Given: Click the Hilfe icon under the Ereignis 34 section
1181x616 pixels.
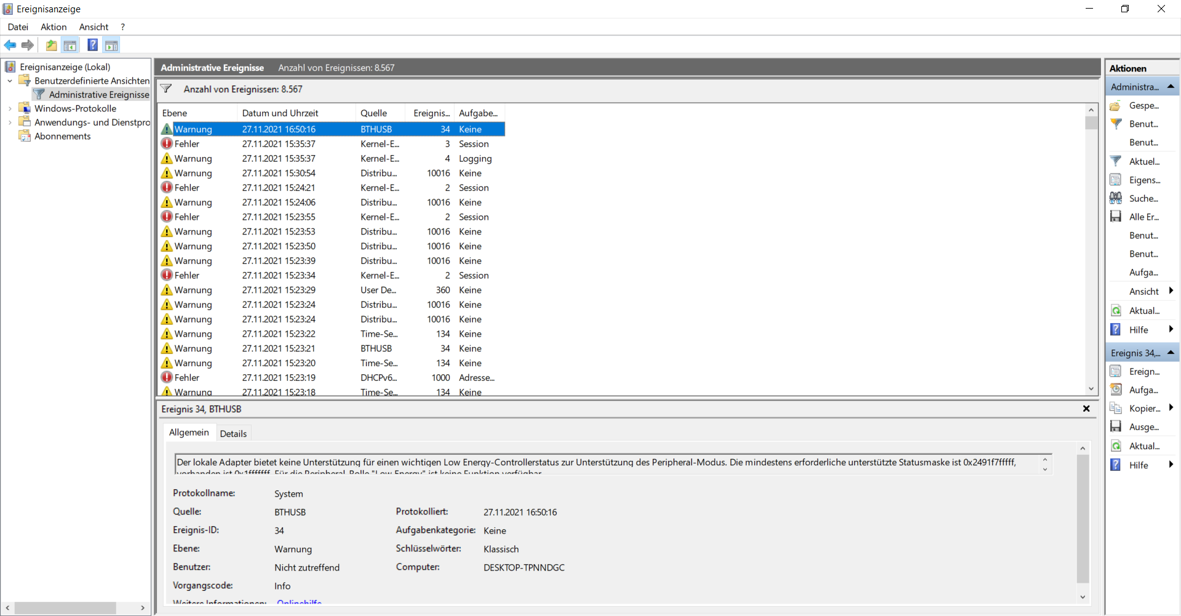Looking at the screenshot, I should 1115,465.
